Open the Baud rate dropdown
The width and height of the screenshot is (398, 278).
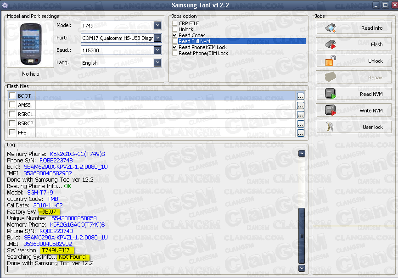tap(157, 50)
